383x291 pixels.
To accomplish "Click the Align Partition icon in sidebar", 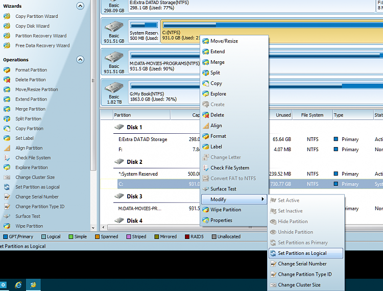I will pyautogui.click(x=7, y=148).
